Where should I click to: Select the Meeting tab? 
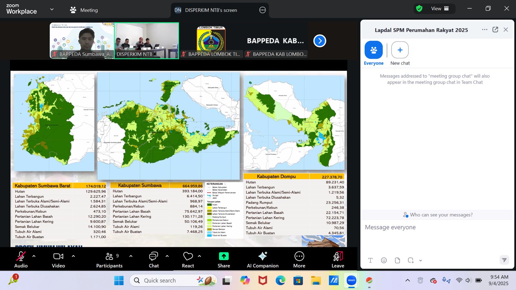[x=84, y=10]
